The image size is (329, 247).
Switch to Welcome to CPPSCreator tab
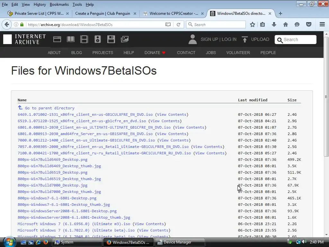coord(173,14)
